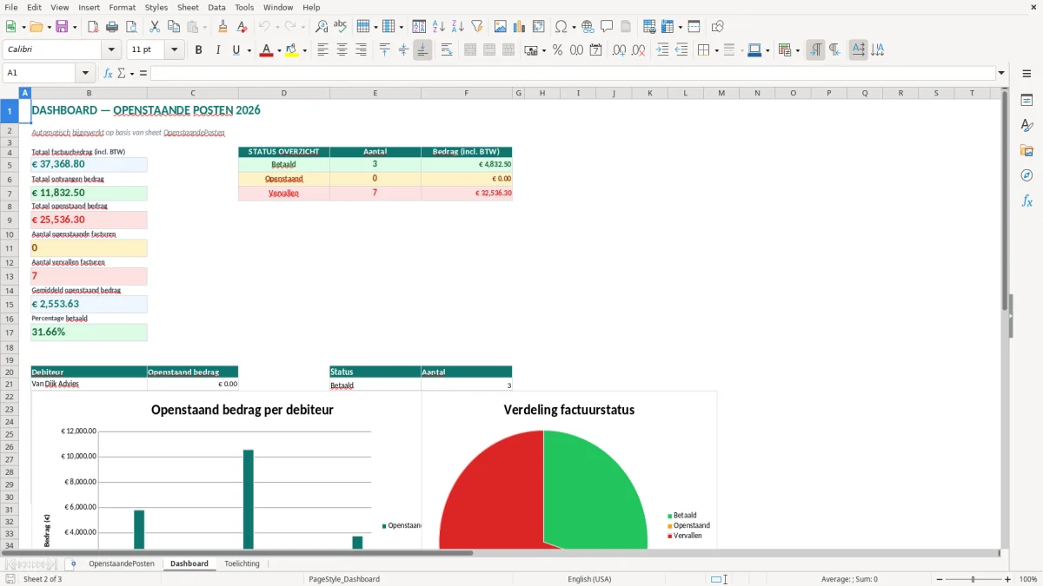Insert a pivot table

point(539,27)
